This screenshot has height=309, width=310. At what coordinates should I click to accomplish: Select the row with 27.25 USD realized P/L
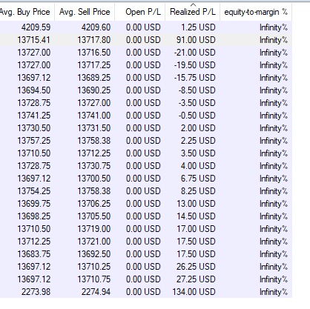[x=146, y=279]
